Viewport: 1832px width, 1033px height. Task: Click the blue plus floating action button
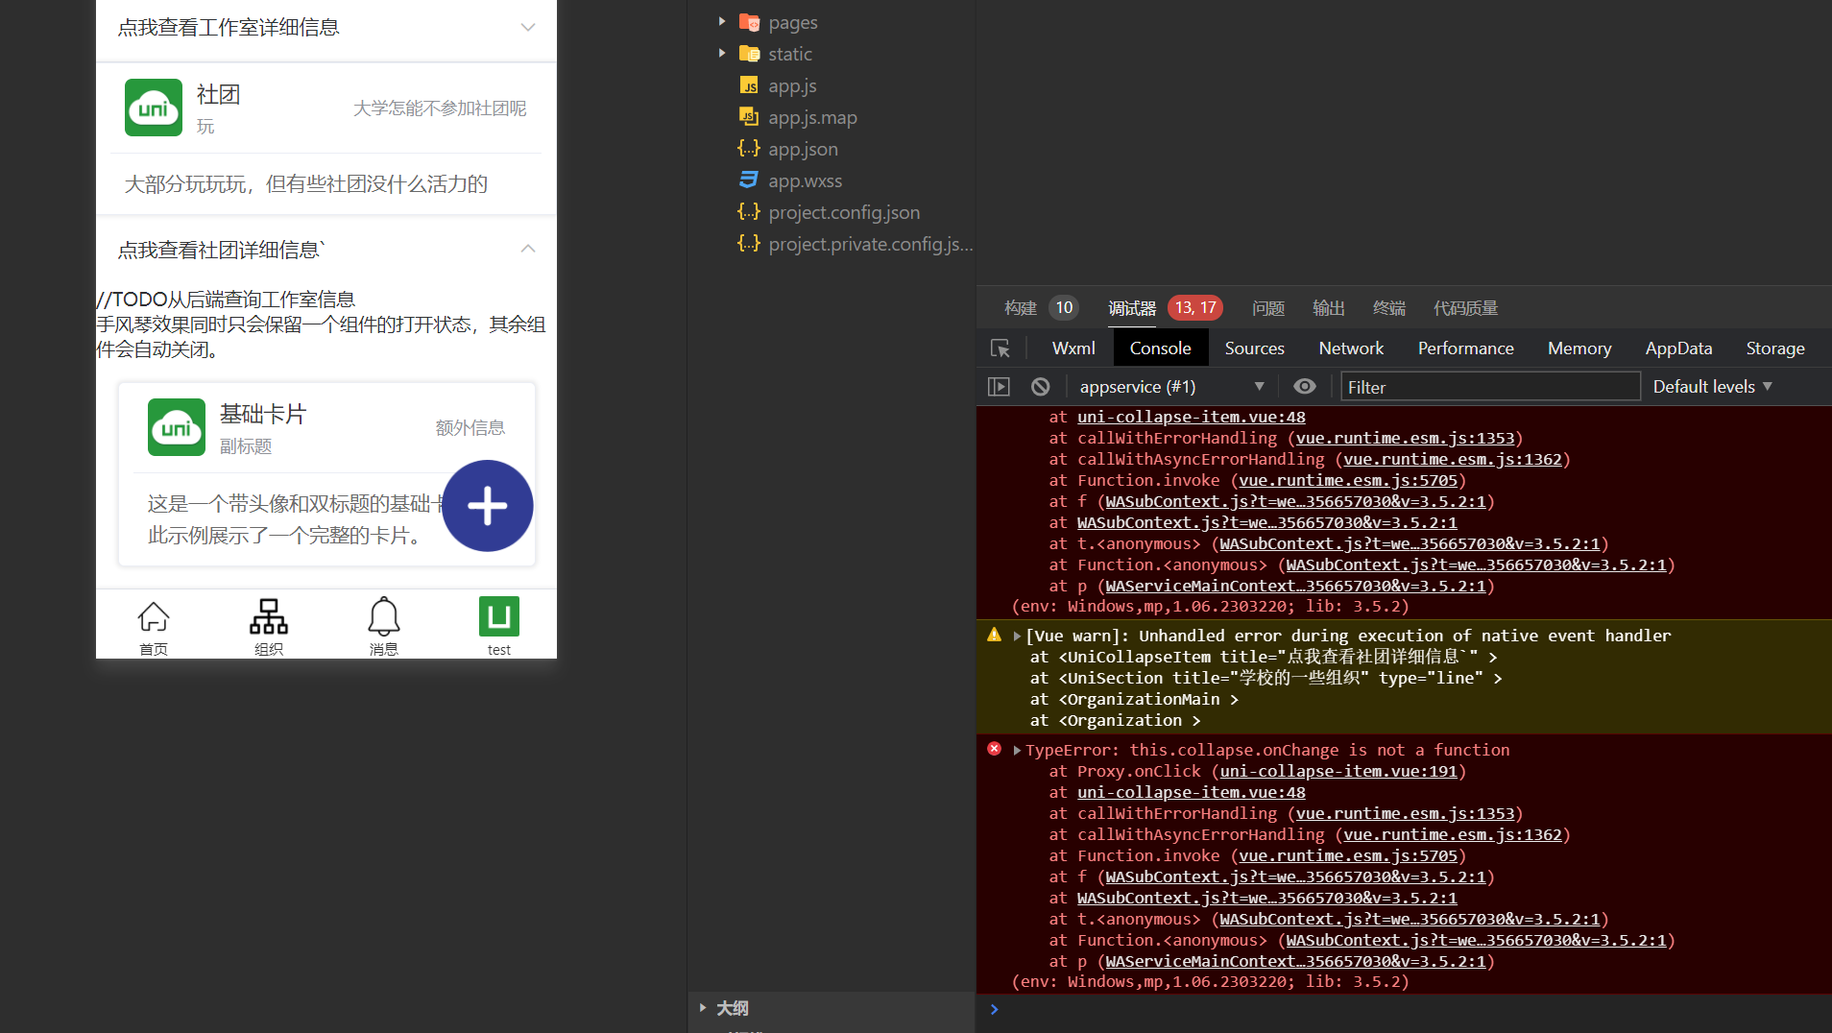(487, 506)
